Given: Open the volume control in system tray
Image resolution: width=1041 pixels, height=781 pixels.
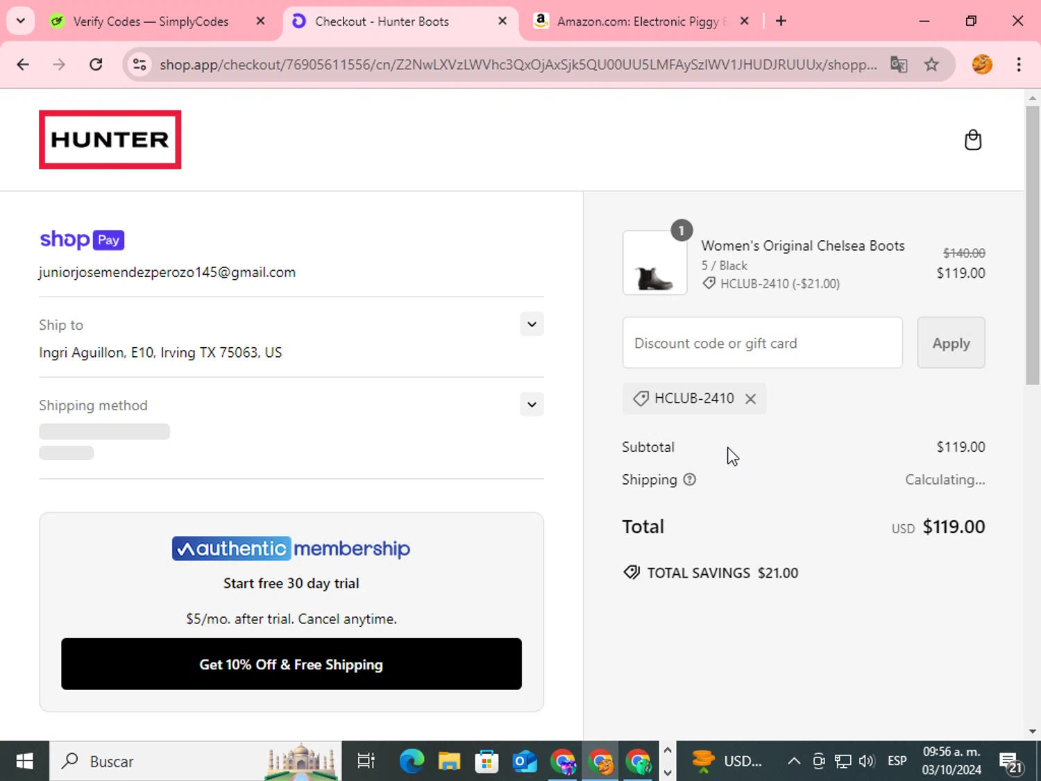Looking at the screenshot, I should [867, 761].
